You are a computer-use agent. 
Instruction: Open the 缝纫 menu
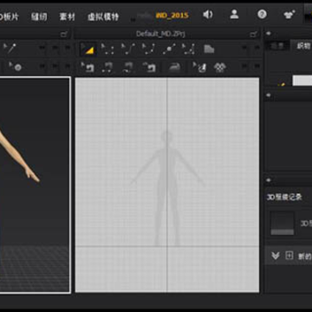click(39, 16)
